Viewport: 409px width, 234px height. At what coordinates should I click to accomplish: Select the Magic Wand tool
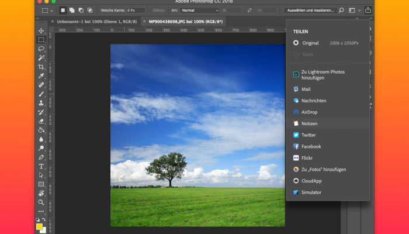[x=41, y=58]
